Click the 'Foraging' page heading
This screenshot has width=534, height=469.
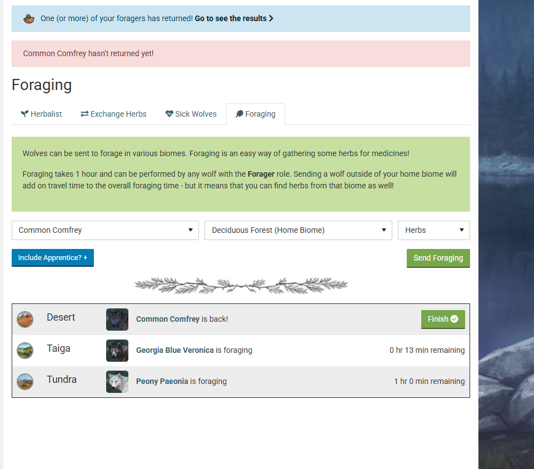pyautogui.click(x=42, y=85)
